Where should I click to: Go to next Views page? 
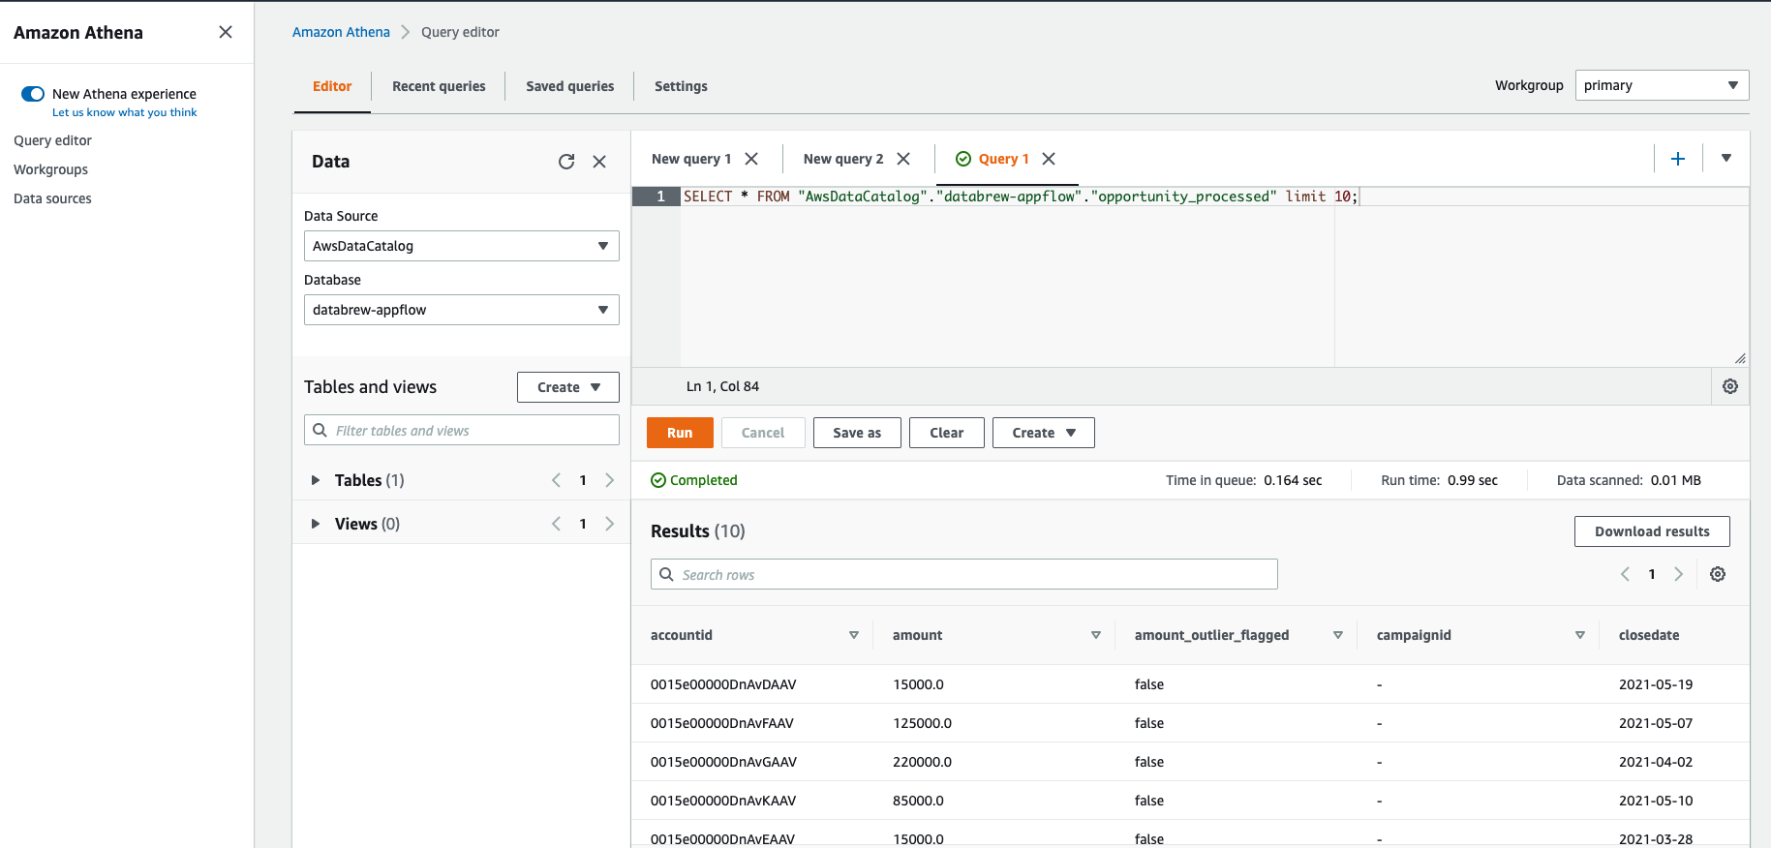(610, 524)
